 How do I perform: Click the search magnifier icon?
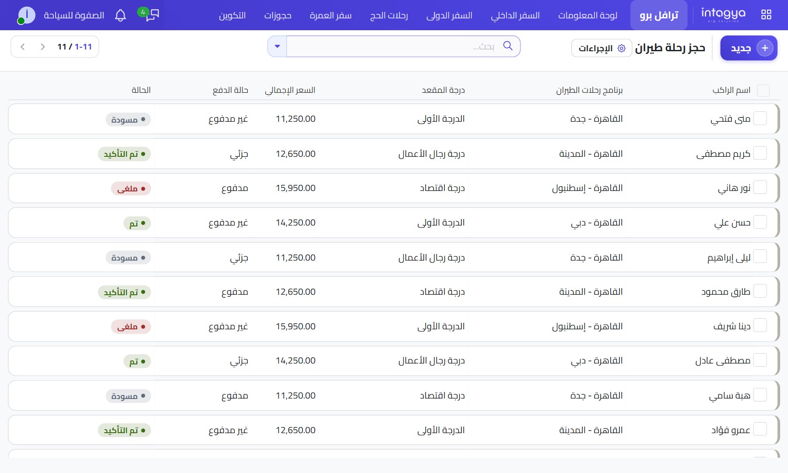[x=508, y=46]
